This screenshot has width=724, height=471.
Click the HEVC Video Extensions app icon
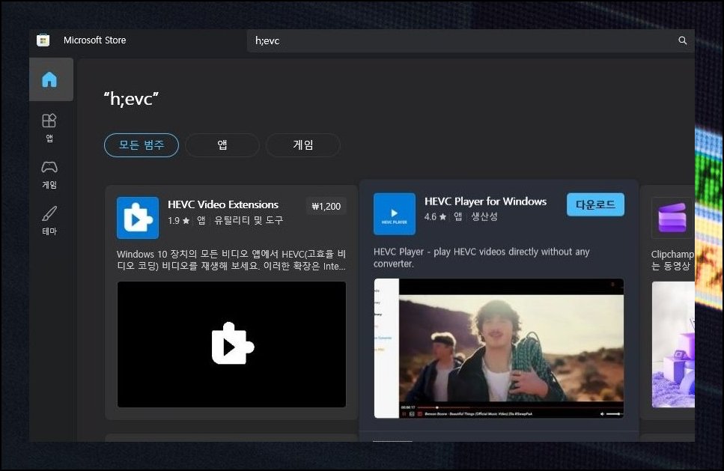[x=138, y=218]
